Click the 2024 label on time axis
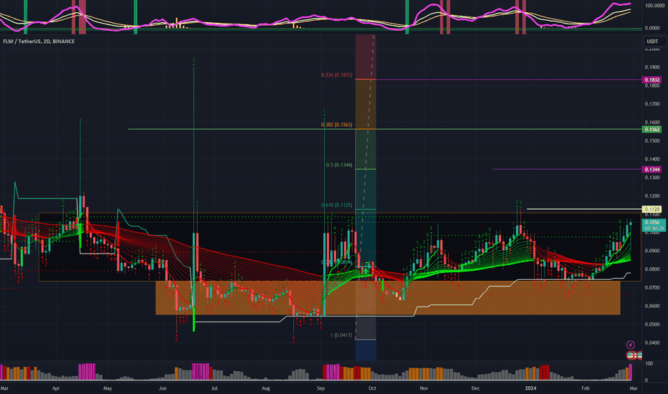This screenshot has height=394, width=668. pyautogui.click(x=530, y=388)
